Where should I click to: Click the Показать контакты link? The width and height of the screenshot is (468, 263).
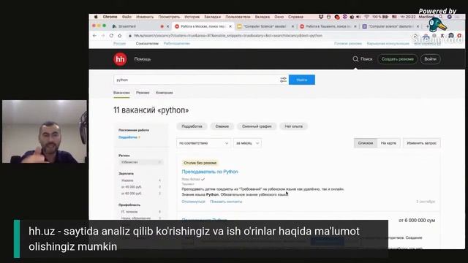point(226,202)
